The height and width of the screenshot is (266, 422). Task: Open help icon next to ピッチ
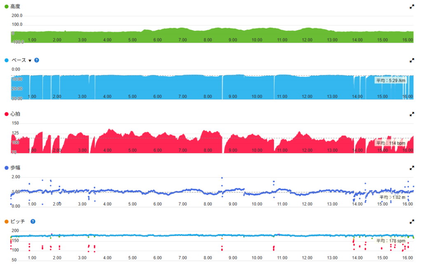[x=33, y=221]
